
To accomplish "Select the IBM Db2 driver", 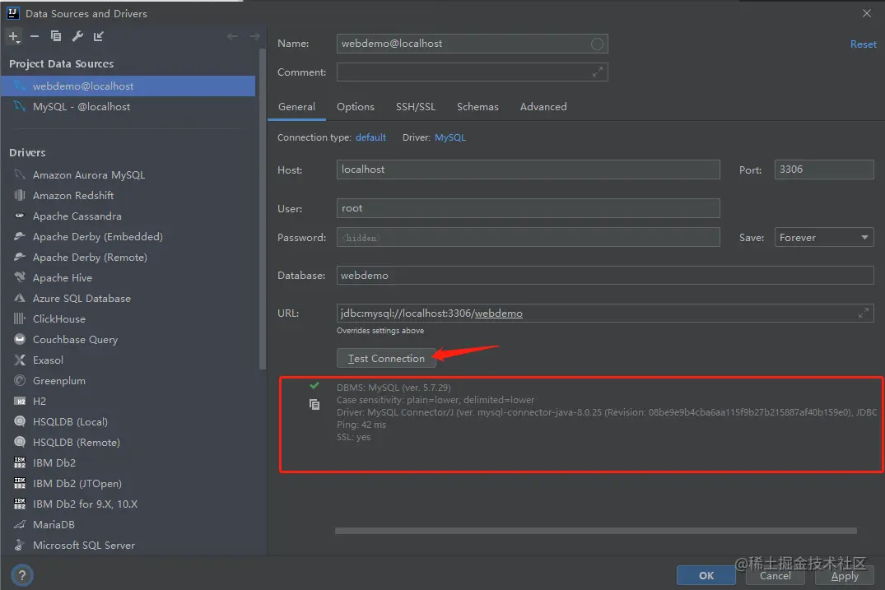I will coord(54,463).
